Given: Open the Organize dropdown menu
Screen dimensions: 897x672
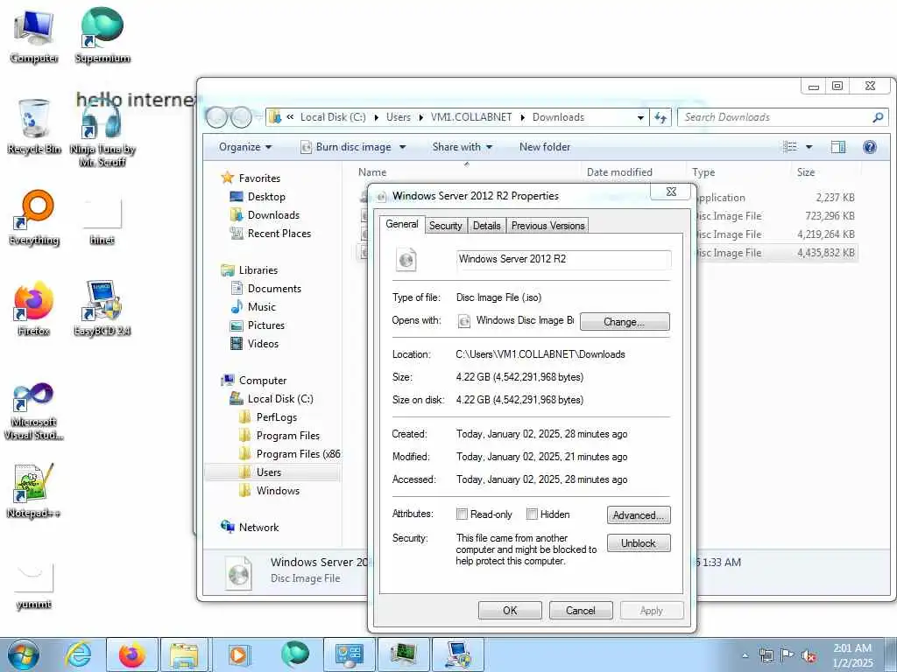Looking at the screenshot, I should (x=245, y=147).
